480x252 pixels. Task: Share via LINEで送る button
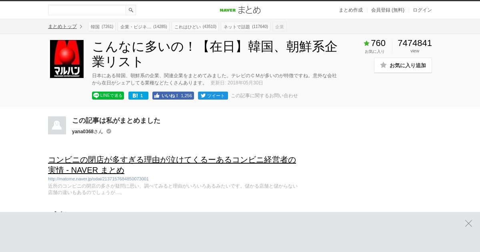point(108,96)
